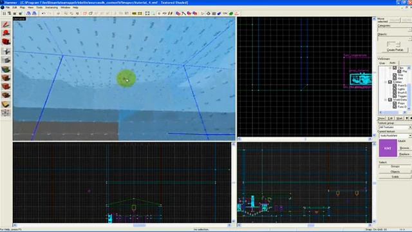Click the texture Replace button
This screenshot has width=412, height=232.
404,154
